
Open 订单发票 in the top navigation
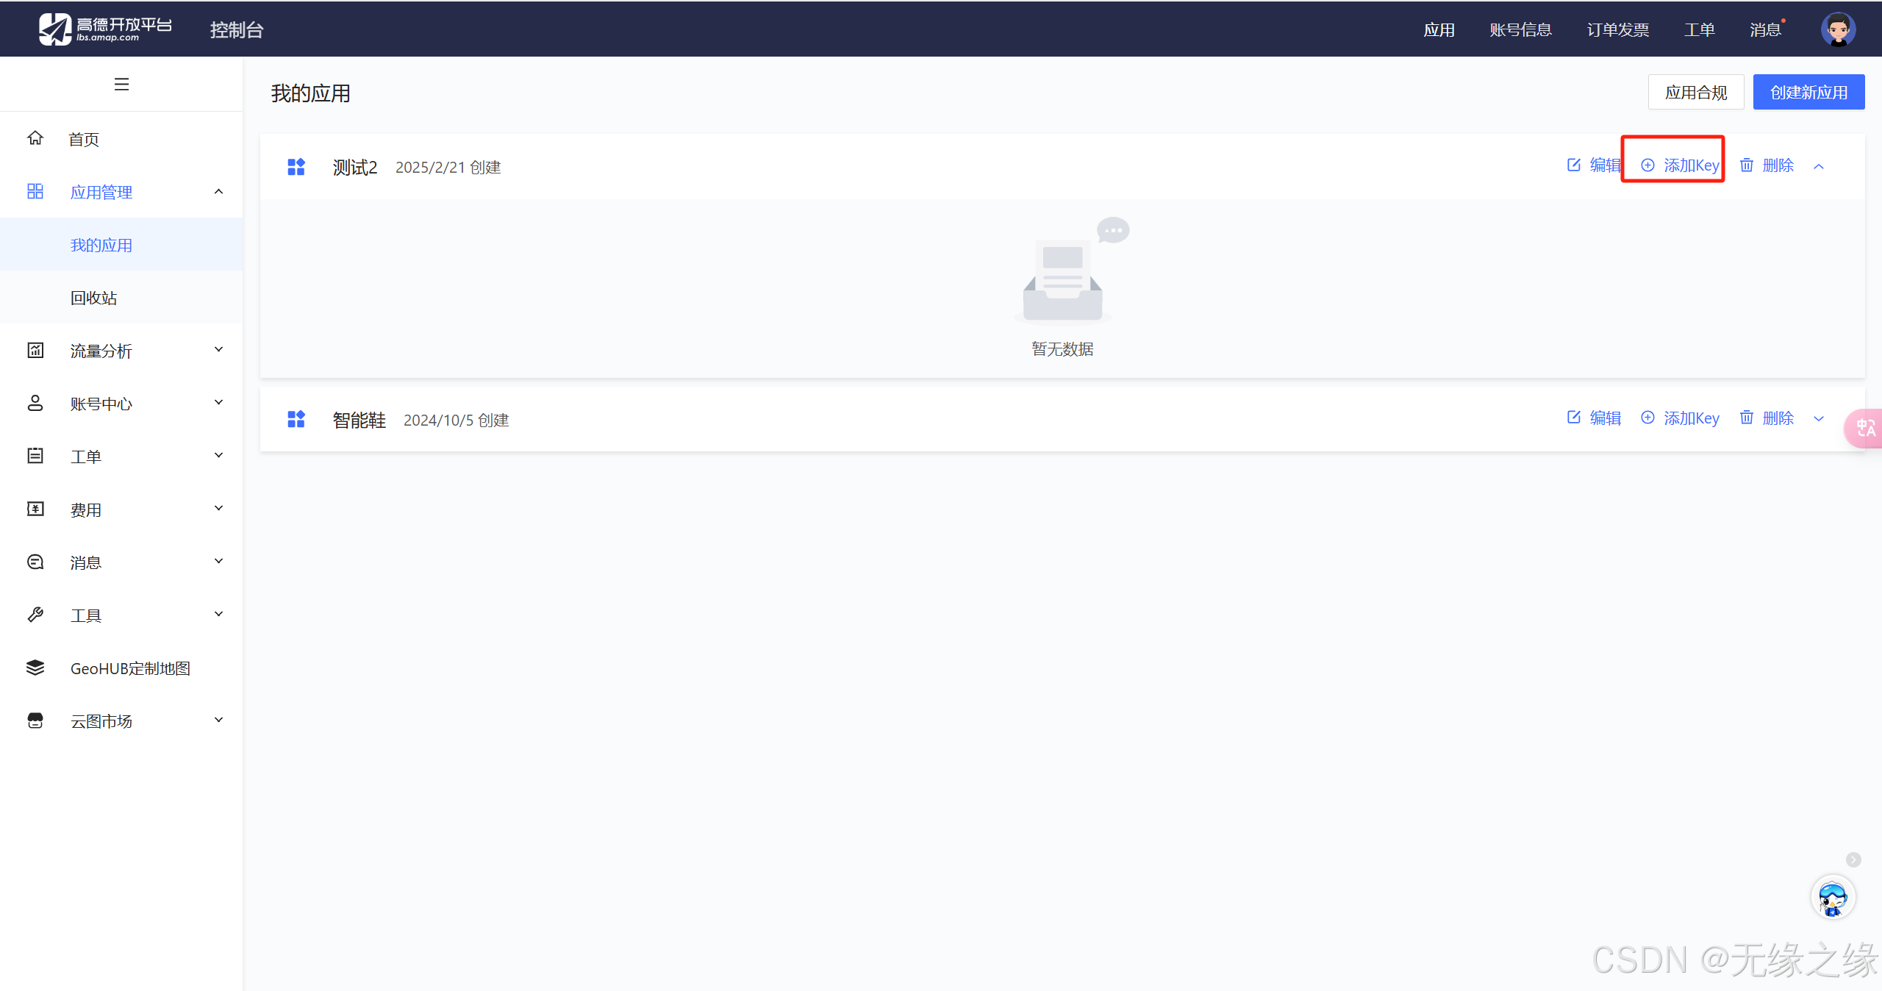[x=1617, y=29]
